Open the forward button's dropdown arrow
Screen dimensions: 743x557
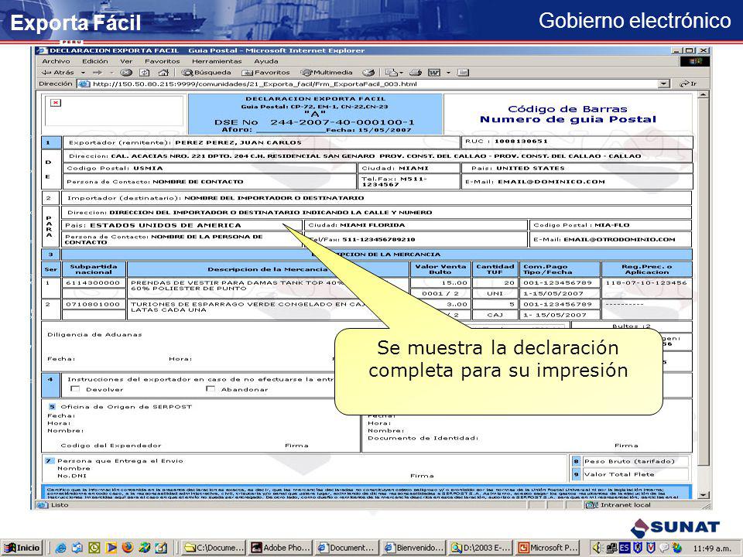(111, 73)
